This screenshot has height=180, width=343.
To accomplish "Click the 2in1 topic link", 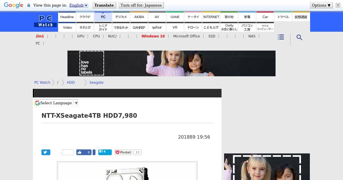I will click(40, 36).
